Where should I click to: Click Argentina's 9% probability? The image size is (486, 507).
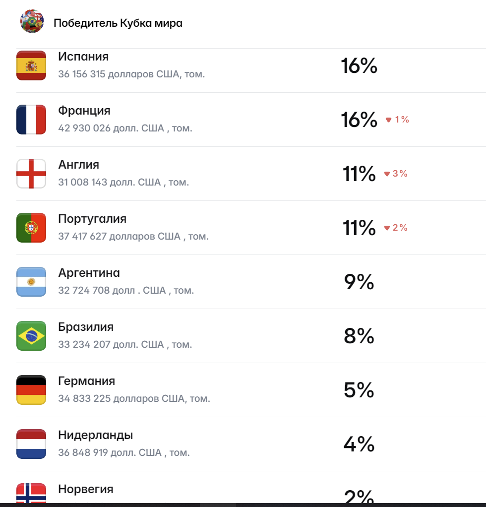click(x=359, y=282)
